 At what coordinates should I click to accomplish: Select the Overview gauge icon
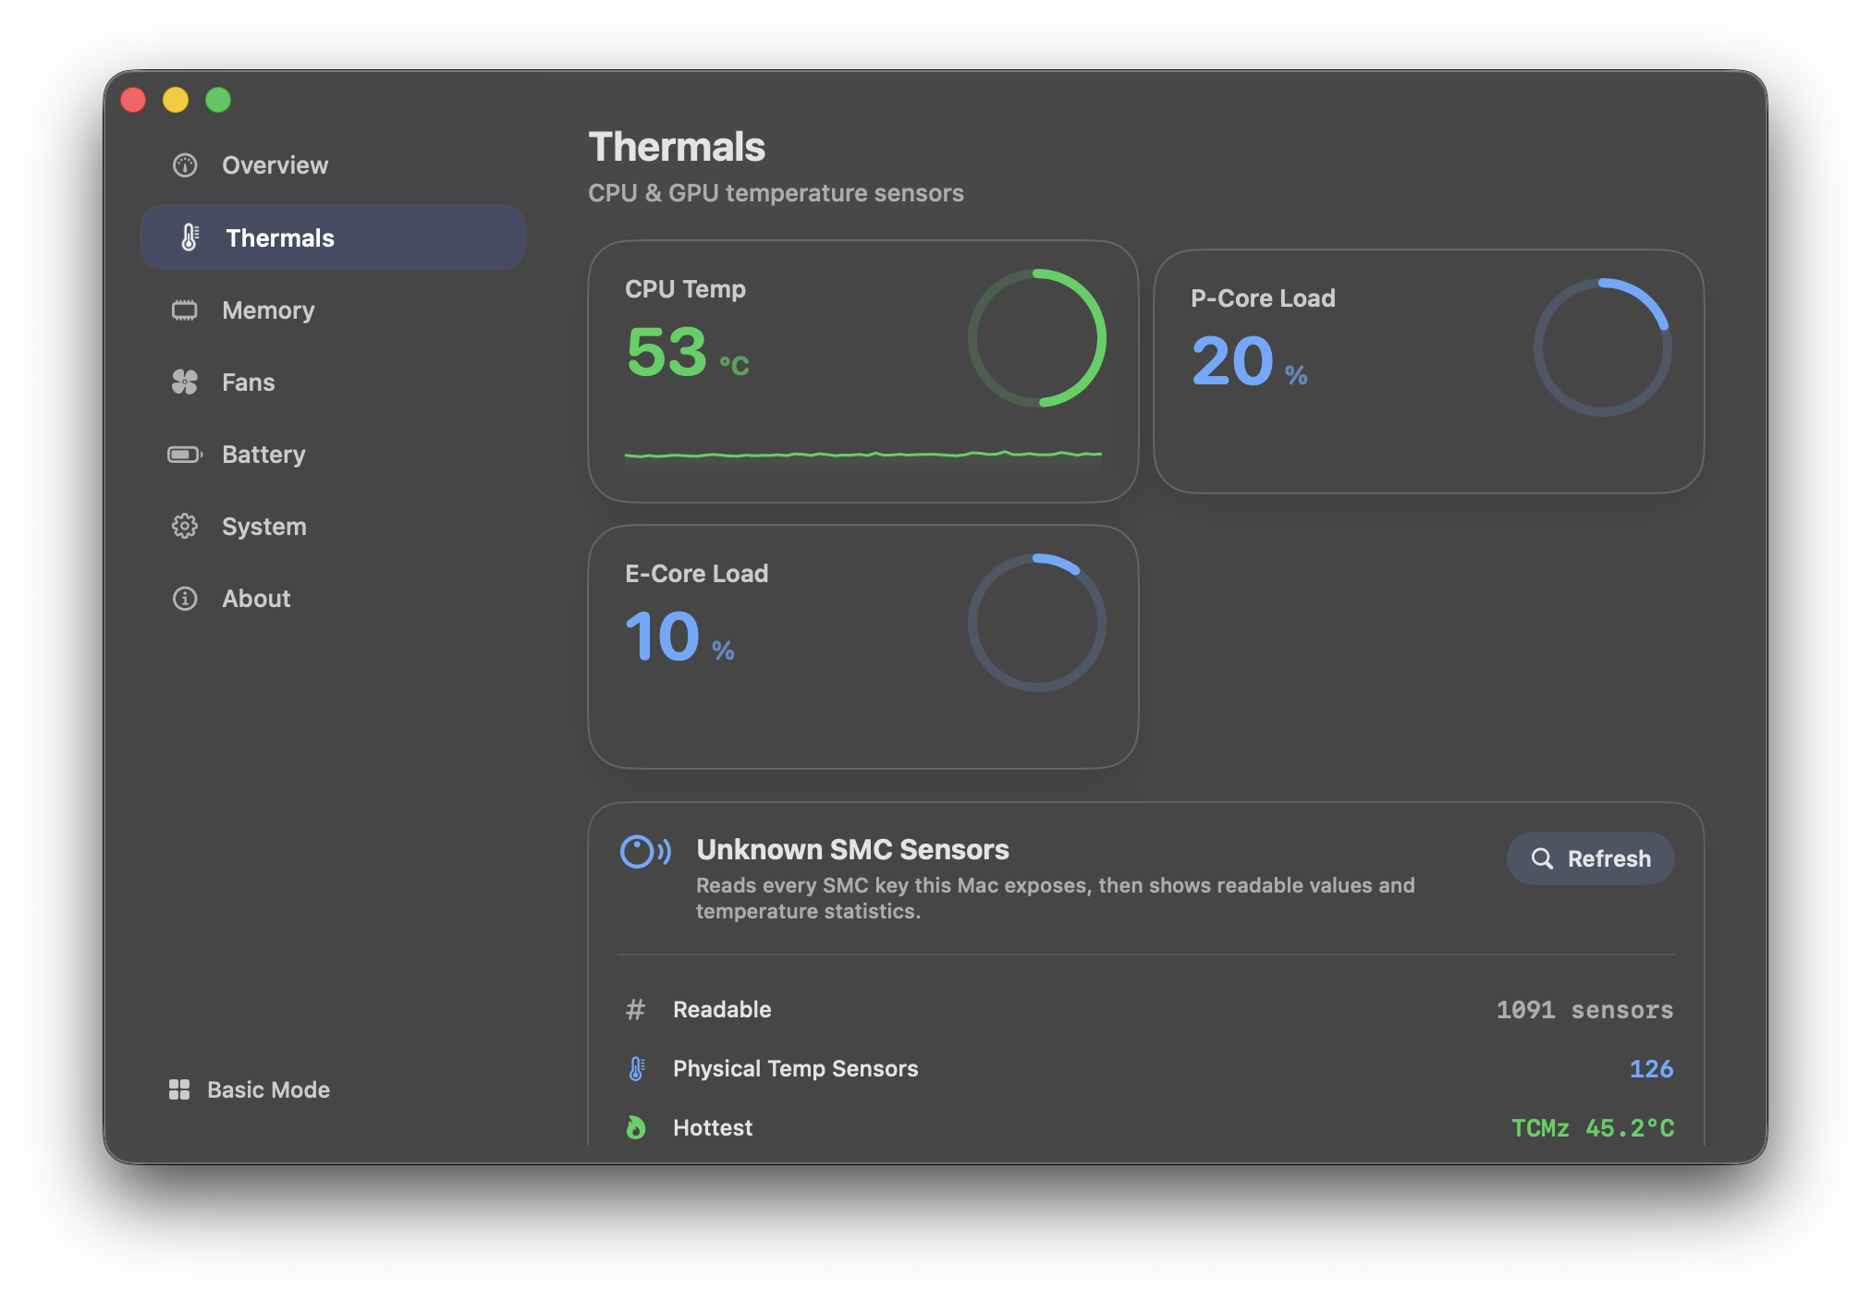(185, 164)
